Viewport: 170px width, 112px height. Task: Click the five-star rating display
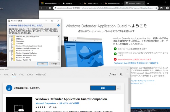point(41,107)
